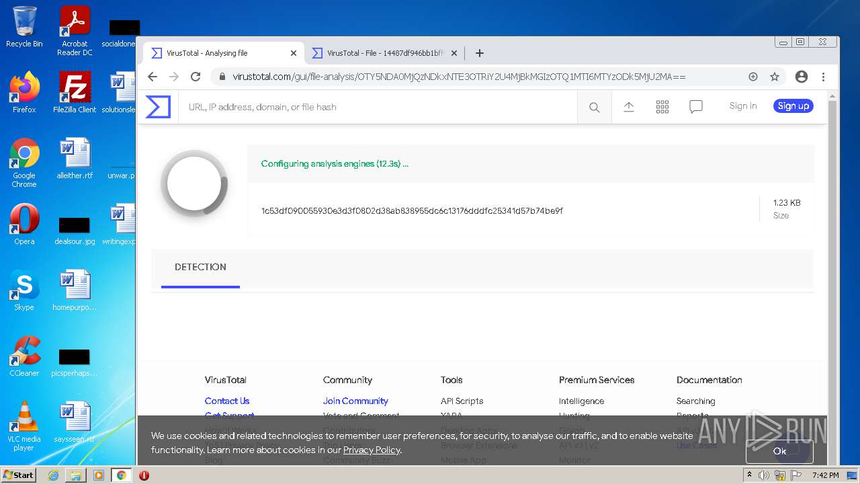Click the Sign up button

[793, 106]
